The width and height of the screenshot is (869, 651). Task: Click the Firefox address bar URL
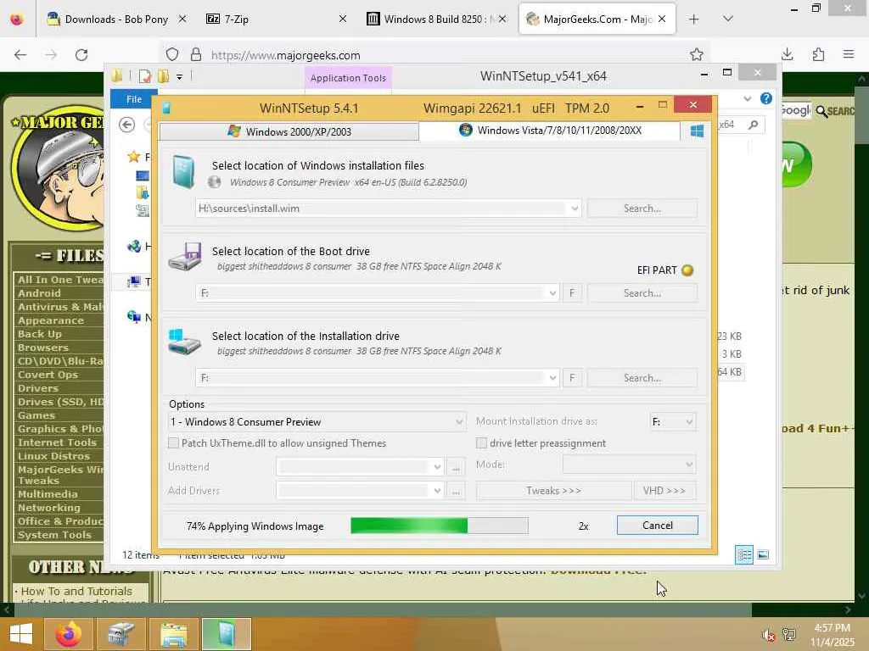click(285, 55)
